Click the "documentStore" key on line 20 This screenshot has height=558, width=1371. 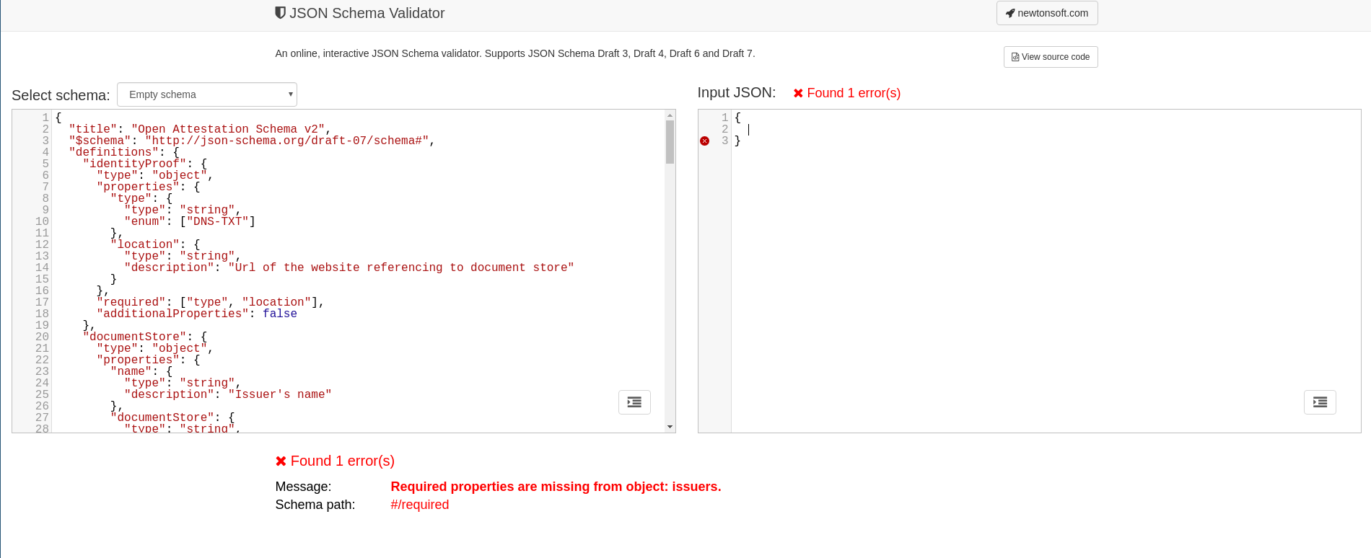coord(135,337)
